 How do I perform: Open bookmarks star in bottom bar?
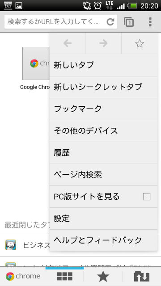coord(103,276)
